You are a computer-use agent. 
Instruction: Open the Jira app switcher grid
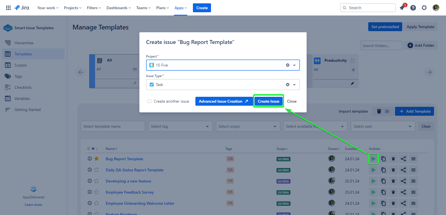pos(8,8)
